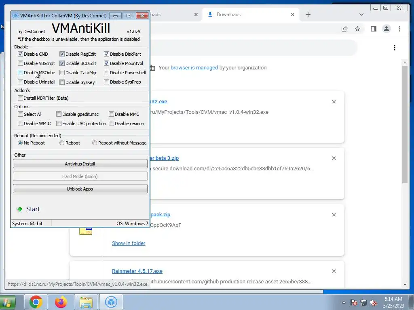Click VMAntiKill title bar app icon
Screen dimensions: 414x310
(x=16, y=15)
